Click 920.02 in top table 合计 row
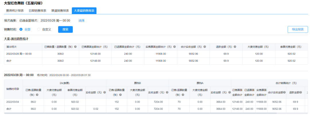Image resolution: width=310 pixels, height=116 pixels. click(291, 61)
